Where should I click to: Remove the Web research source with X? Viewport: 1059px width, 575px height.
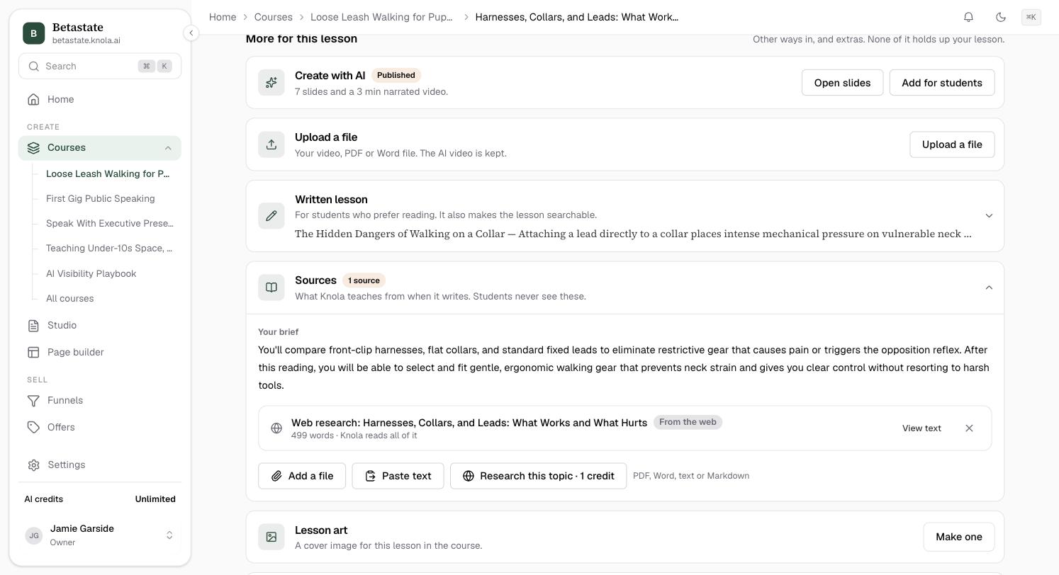(969, 428)
